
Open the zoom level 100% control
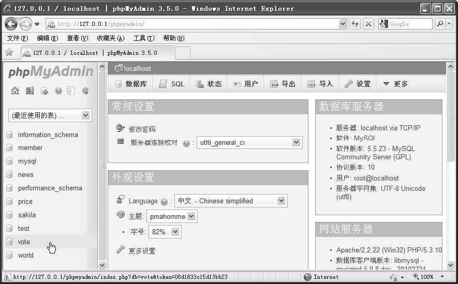428,277
